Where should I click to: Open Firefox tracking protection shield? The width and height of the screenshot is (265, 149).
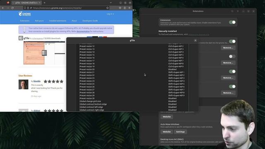click(25, 8)
